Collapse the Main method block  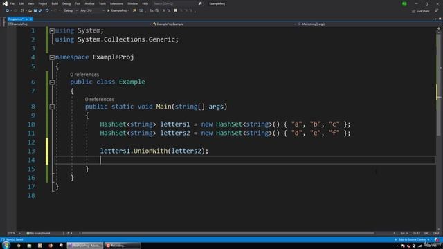tap(52, 107)
